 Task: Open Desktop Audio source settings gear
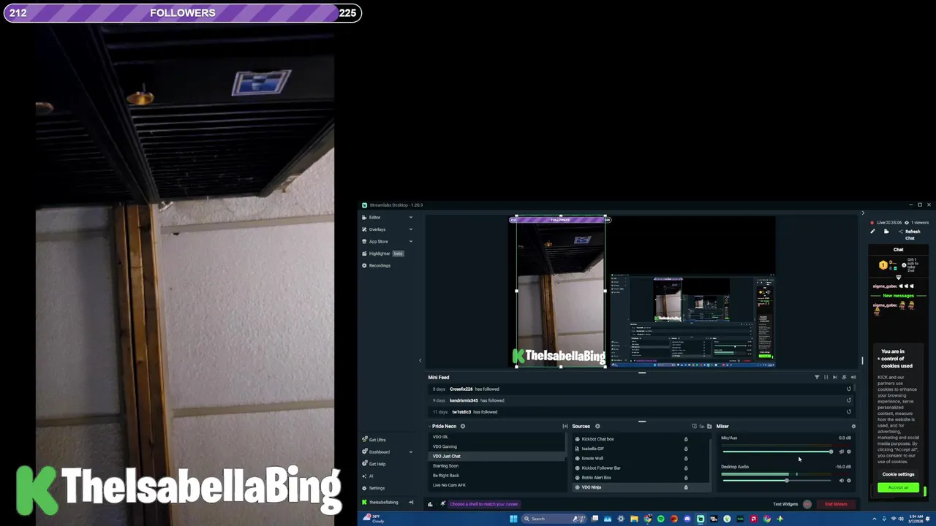click(849, 480)
